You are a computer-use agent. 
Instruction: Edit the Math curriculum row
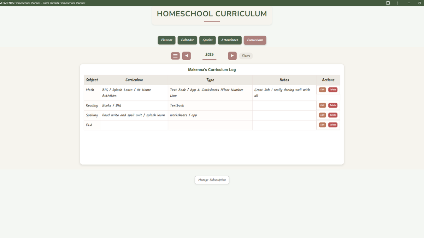[322, 90]
